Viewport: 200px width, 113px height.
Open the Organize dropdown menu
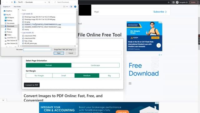point(7,7)
